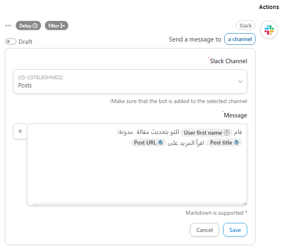This screenshot has height=248, width=287.
Task: Click the WordPress icon in Post title tag
Action: tap(237, 143)
